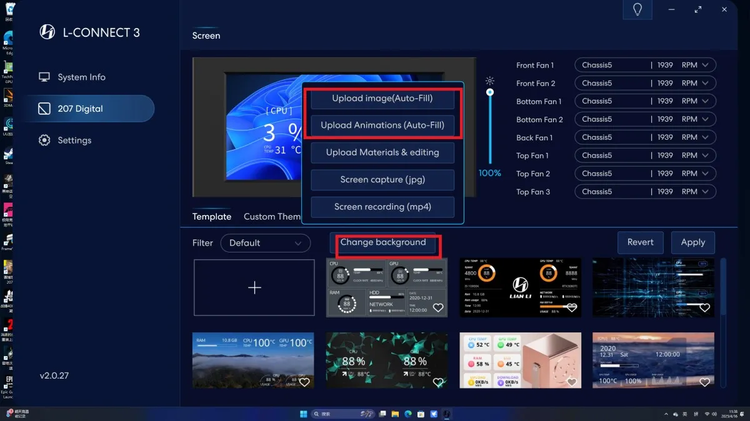The height and width of the screenshot is (421, 750).
Task: Click the Screen section heading
Action: pyautogui.click(x=206, y=36)
